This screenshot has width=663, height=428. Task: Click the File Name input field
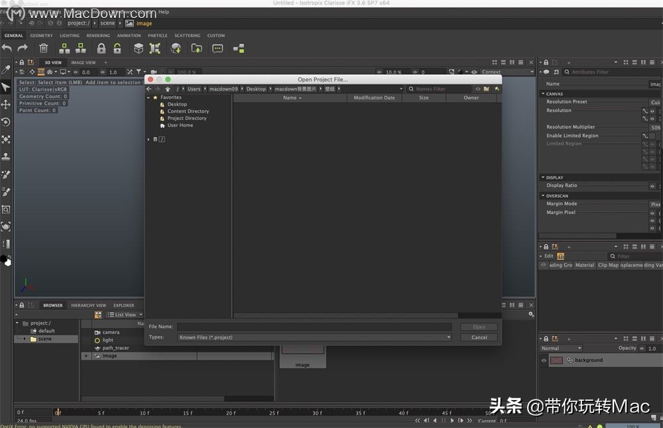click(x=315, y=326)
